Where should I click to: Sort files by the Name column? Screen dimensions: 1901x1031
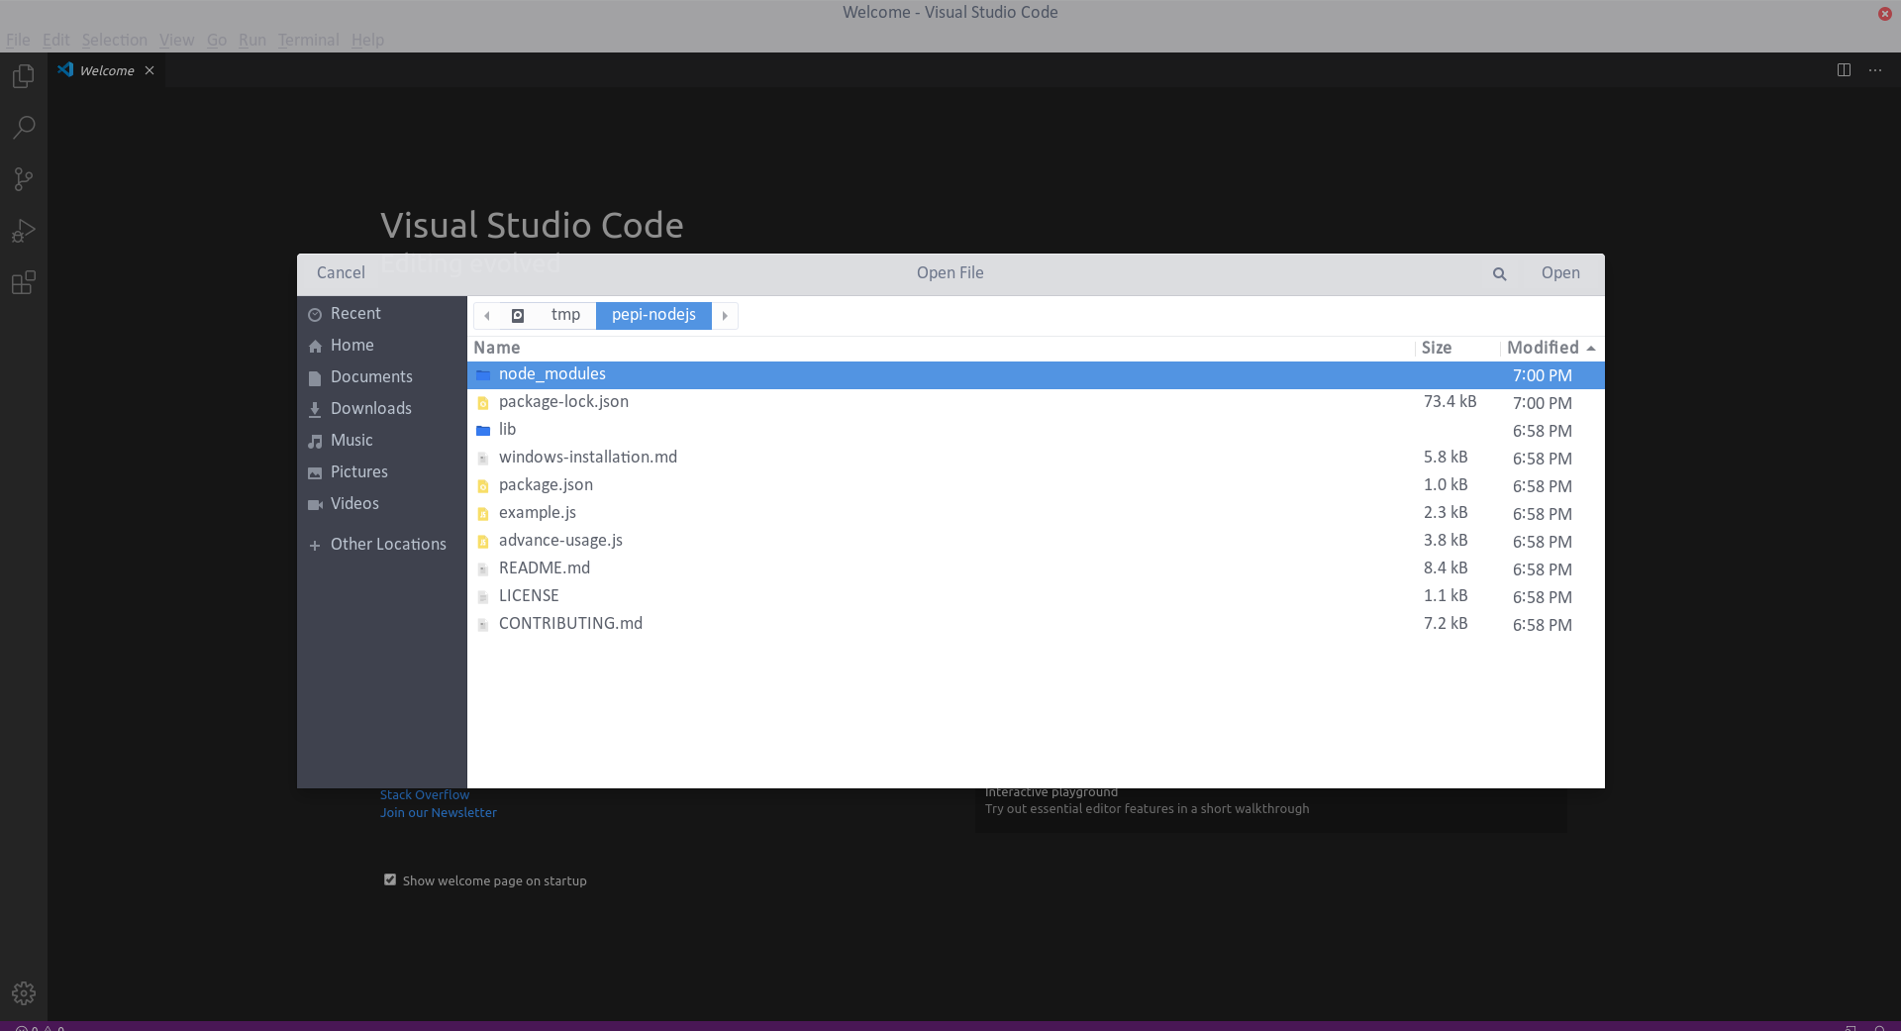(x=941, y=348)
